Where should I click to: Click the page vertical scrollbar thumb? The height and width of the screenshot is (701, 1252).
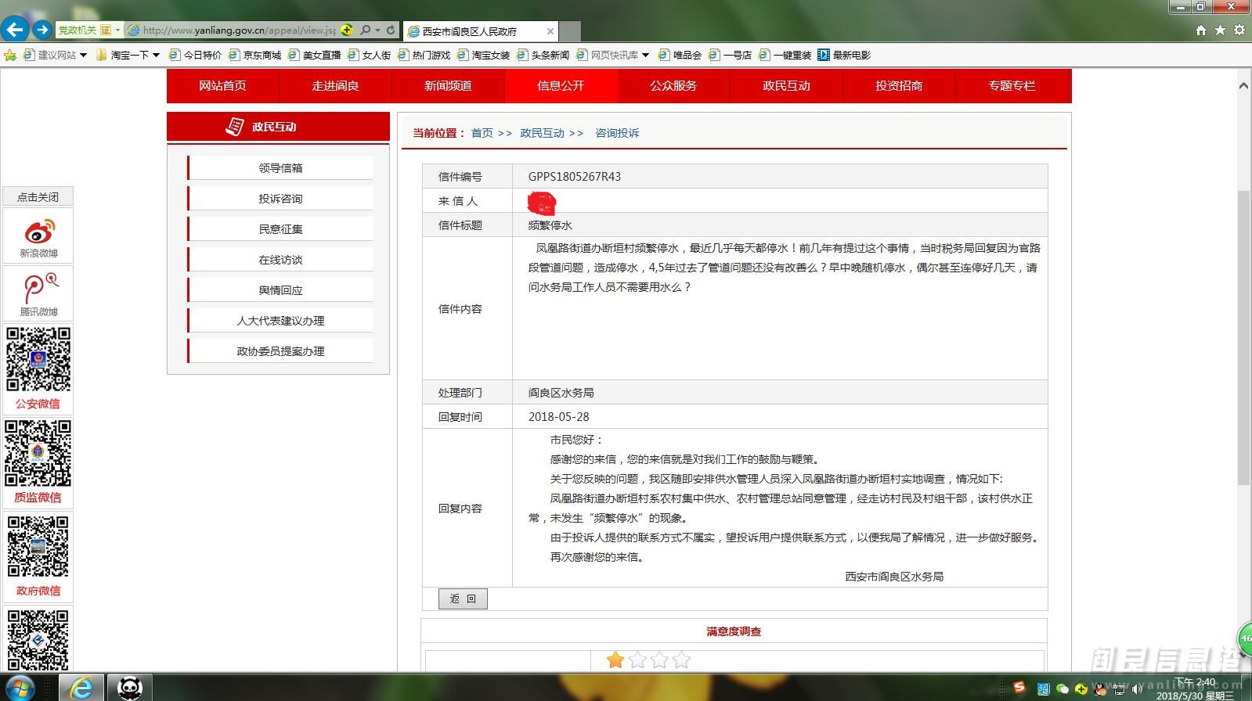[x=1243, y=336]
